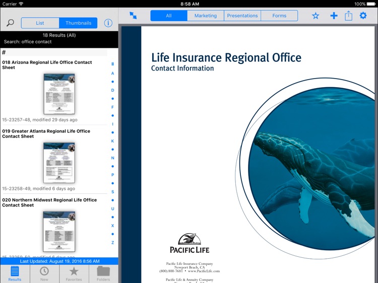Tap the '15-23258-49, modified 6 days ago' text
The width and height of the screenshot is (378, 283).
pyautogui.click(x=39, y=189)
